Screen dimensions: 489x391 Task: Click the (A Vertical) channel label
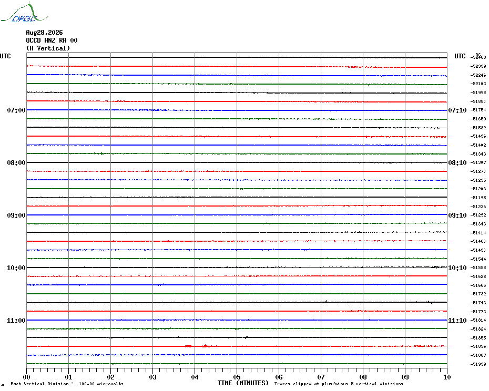(48, 48)
